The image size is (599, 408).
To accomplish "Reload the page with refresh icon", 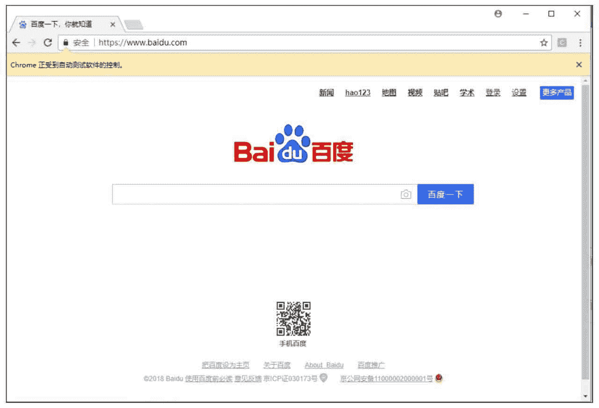I will 47,43.
